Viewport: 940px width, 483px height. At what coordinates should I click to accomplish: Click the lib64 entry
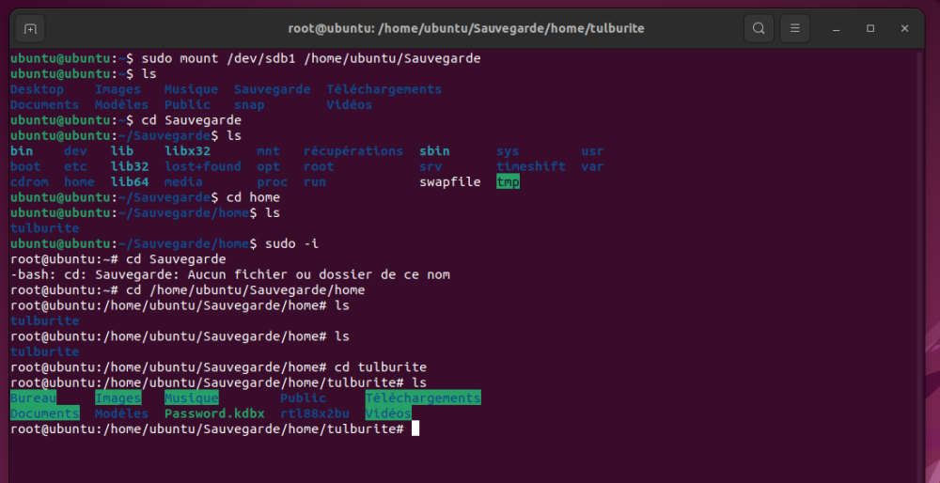click(x=130, y=181)
